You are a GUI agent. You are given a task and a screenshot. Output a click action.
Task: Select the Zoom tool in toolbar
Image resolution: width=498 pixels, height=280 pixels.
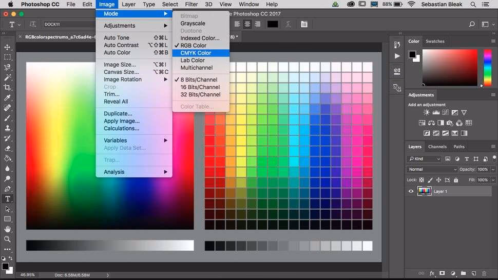(7, 239)
